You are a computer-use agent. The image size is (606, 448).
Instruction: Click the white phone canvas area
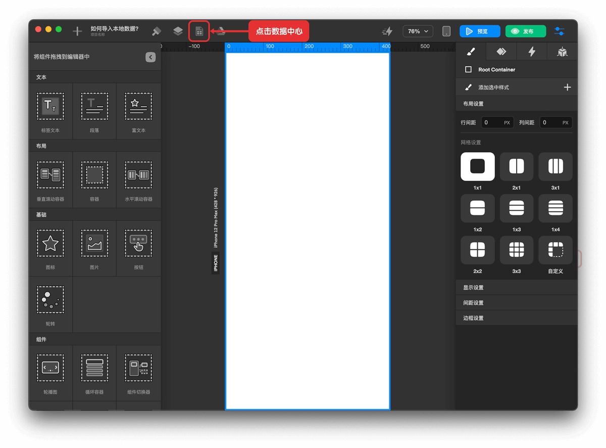308,231
